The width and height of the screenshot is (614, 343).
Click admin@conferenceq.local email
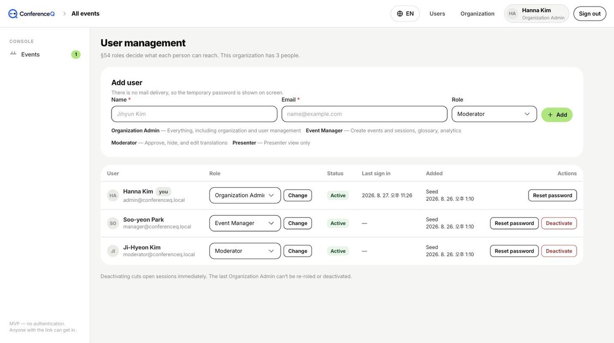(x=154, y=200)
